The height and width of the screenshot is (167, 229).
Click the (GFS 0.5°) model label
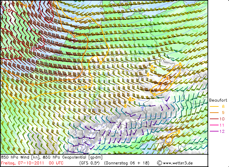[89, 162]
